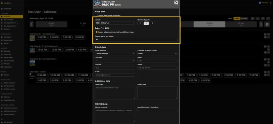Select 3 for Number of people
273x124 pixels.
[x=146, y=23]
